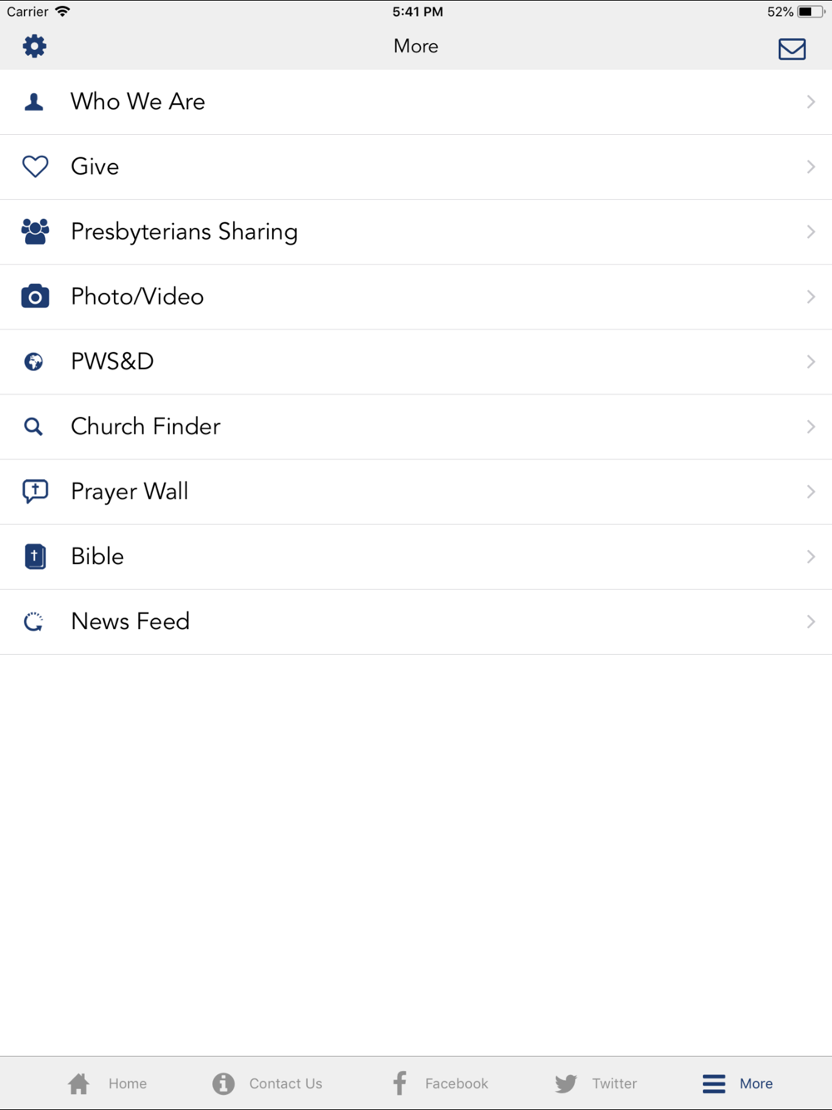Open the Contact Us tab

[x=267, y=1083]
